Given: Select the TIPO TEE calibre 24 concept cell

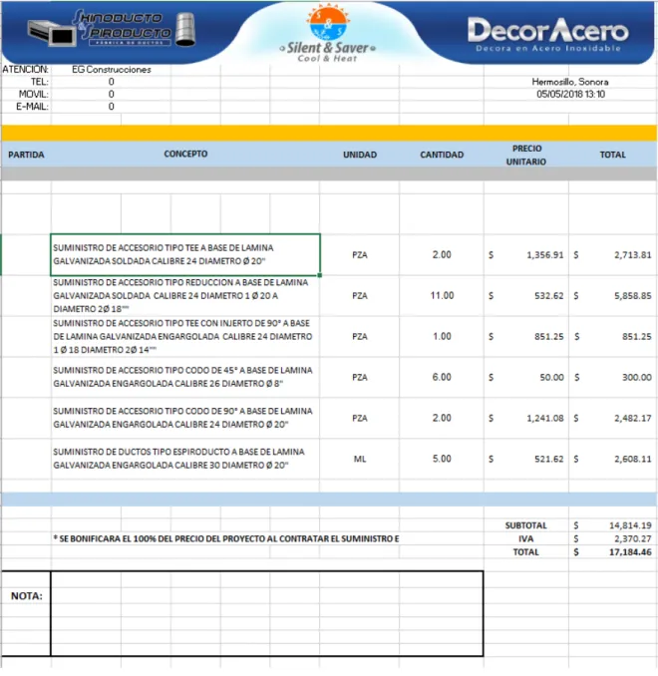Looking at the screenshot, I should pos(185,255).
